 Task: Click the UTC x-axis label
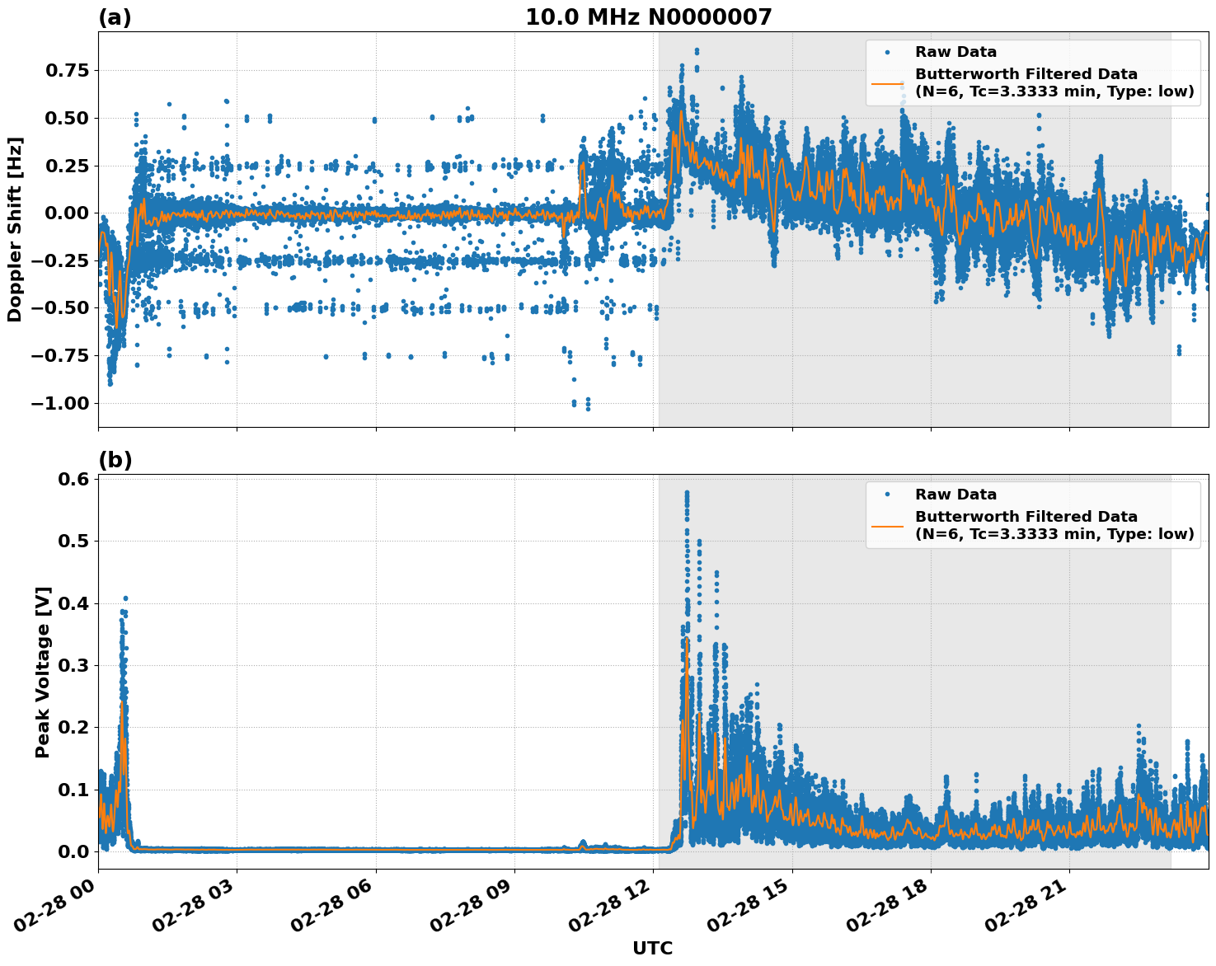click(x=652, y=949)
